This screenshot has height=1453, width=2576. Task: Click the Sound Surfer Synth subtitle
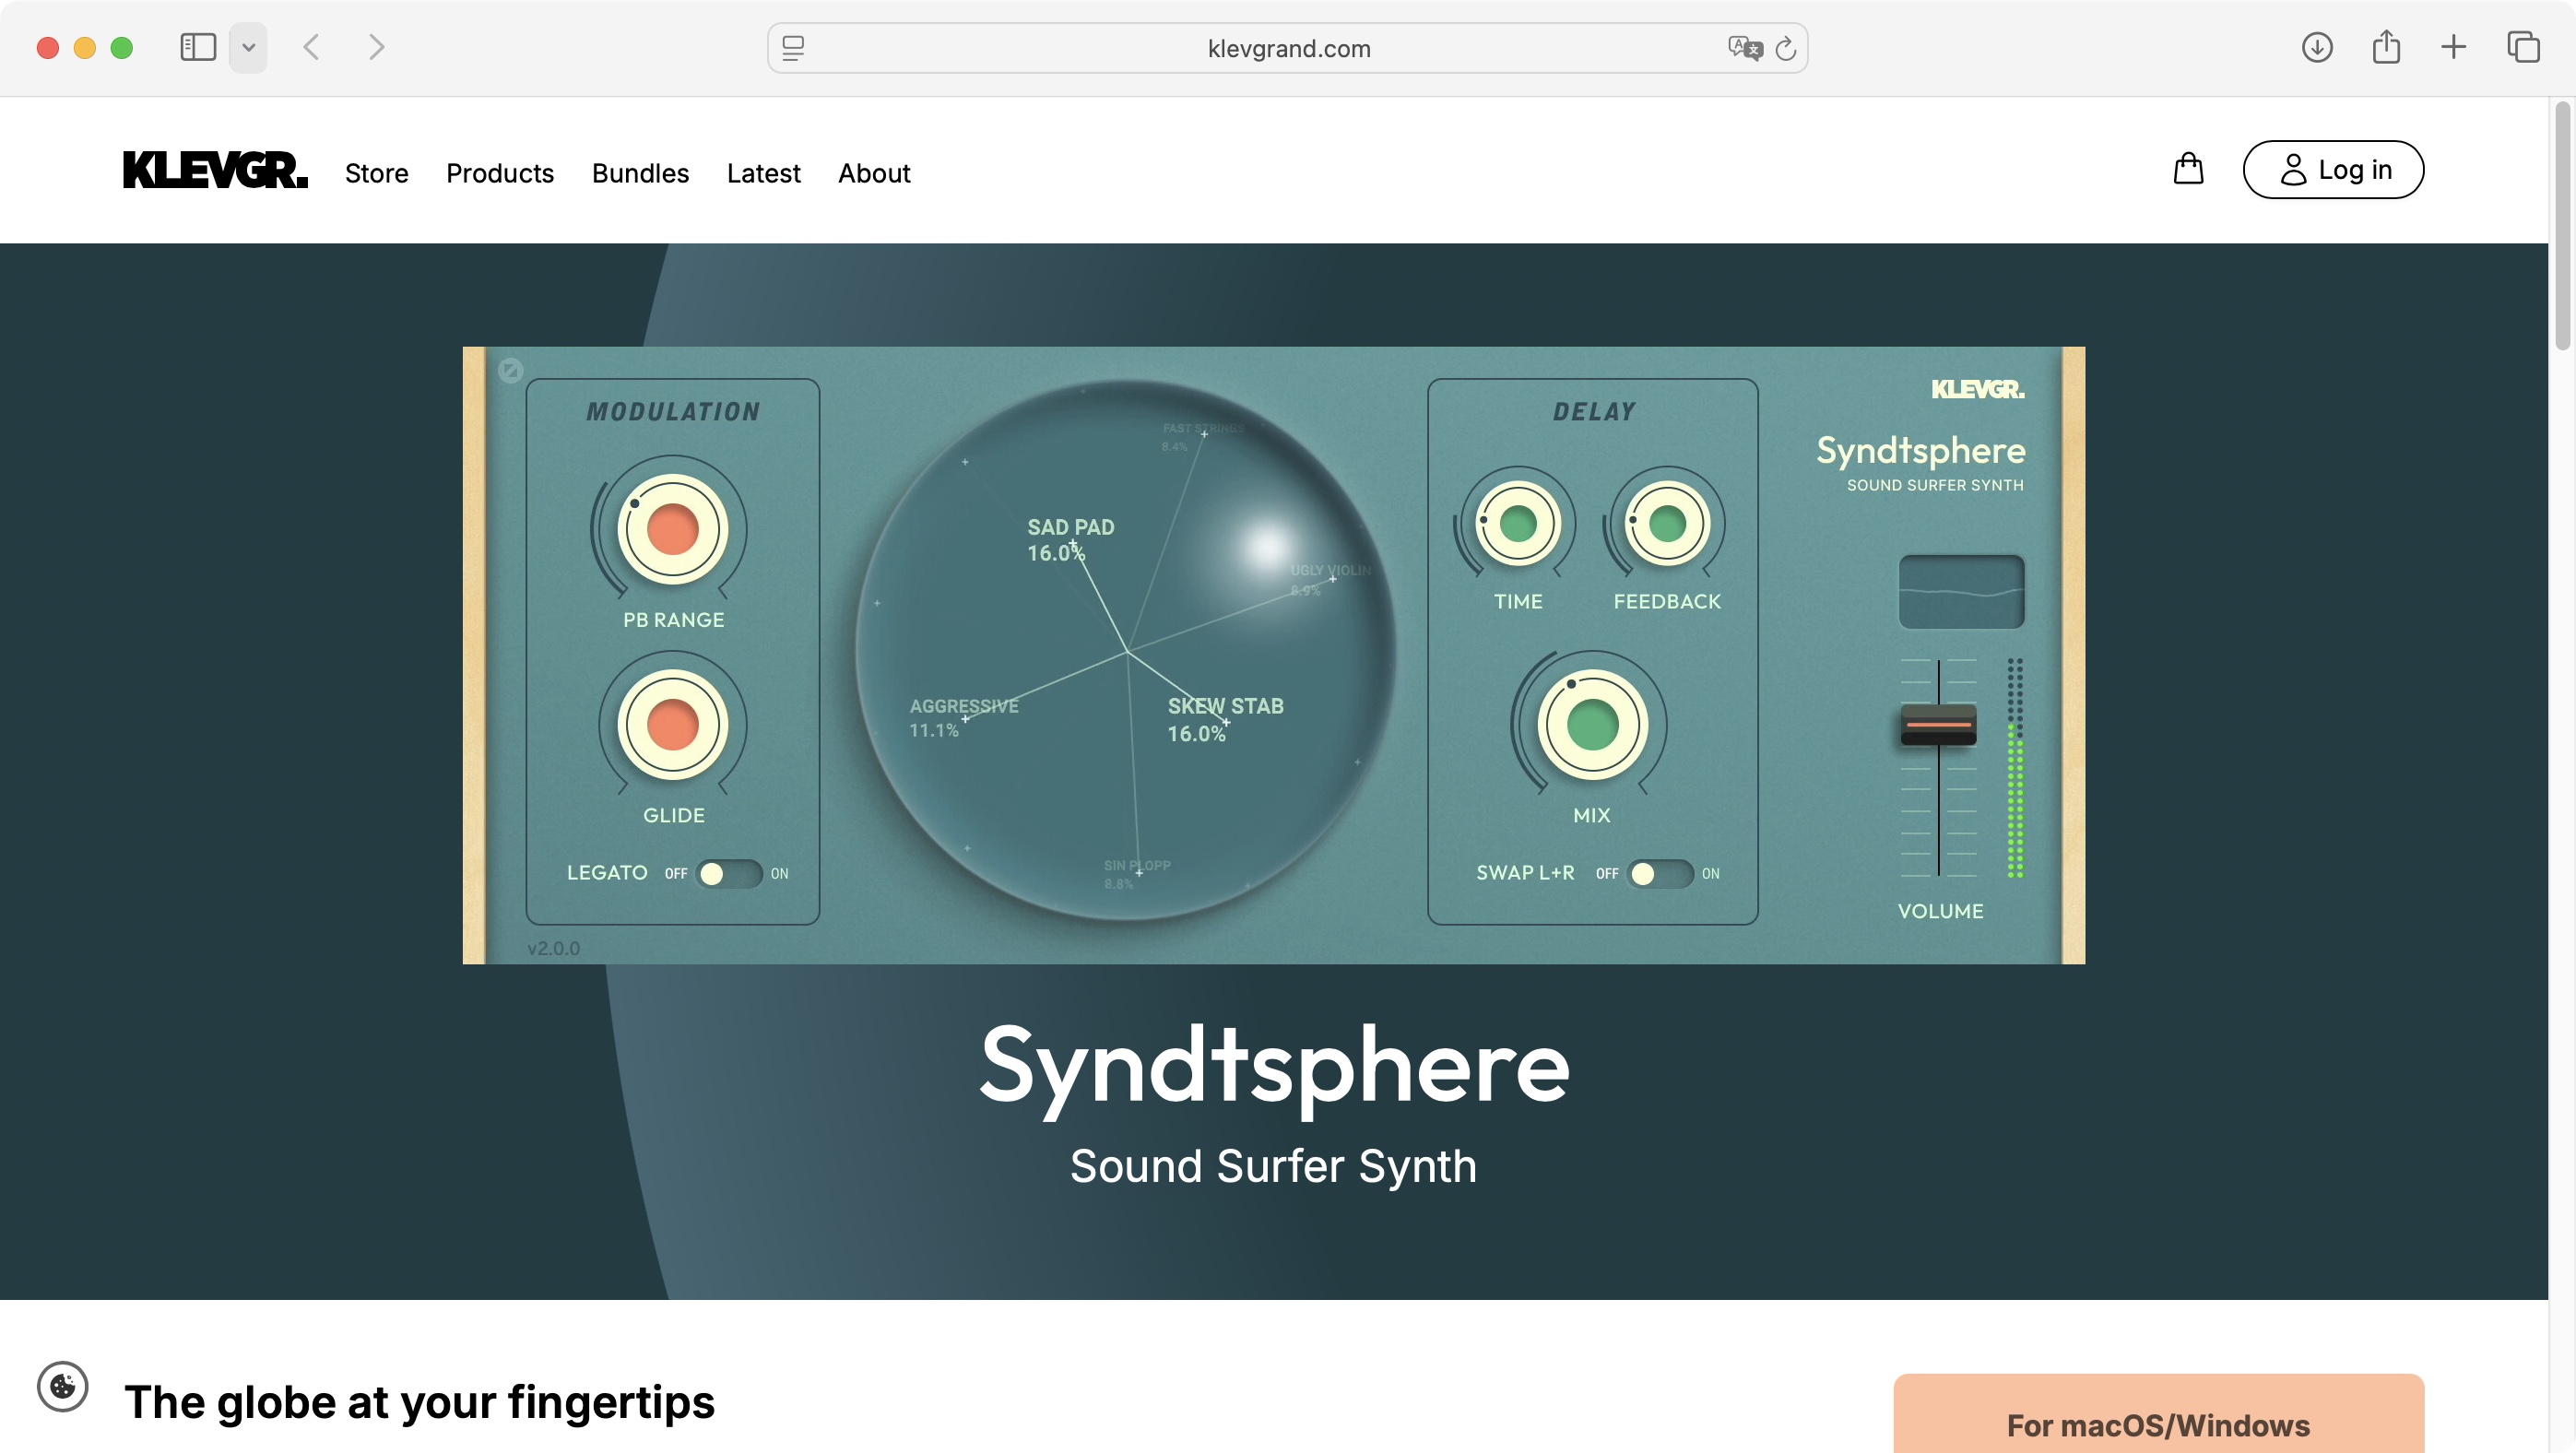pyautogui.click(x=1273, y=1166)
